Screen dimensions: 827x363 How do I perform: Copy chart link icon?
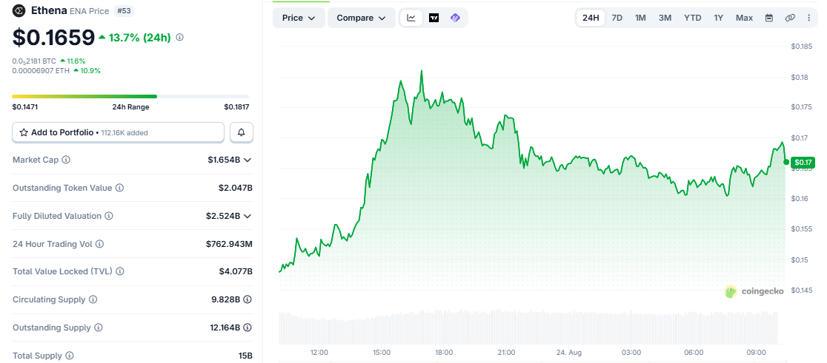pyautogui.click(x=789, y=18)
